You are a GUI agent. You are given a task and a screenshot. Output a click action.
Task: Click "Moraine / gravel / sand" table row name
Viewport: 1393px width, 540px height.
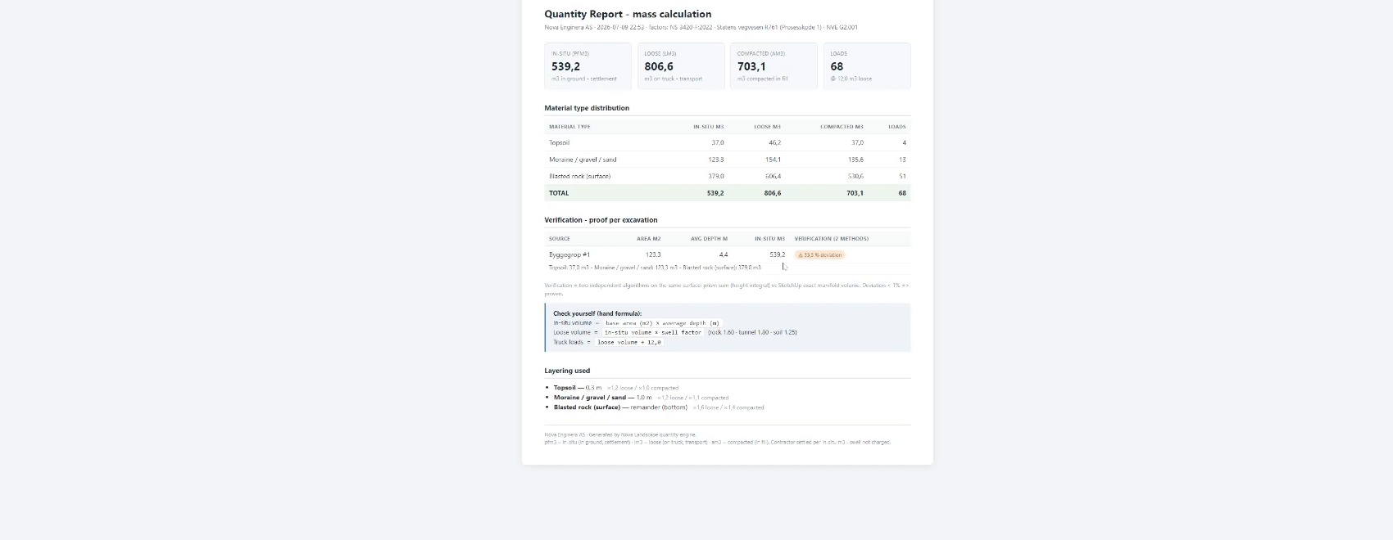pyautogui.click(x=583, y=160)
